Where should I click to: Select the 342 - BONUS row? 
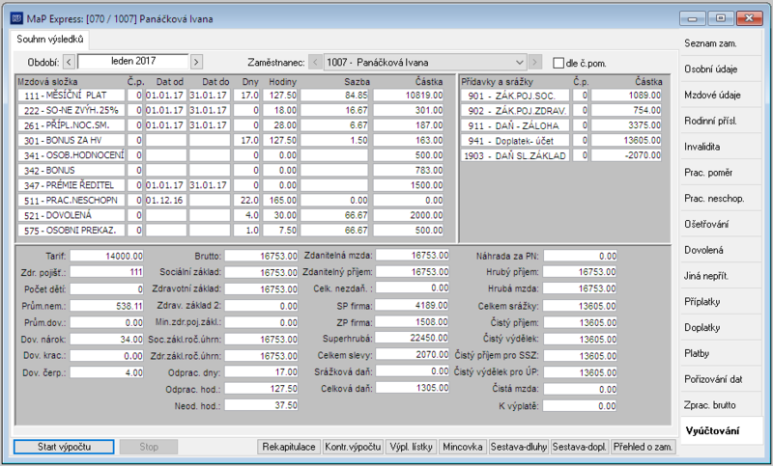[x=230, y=170]
